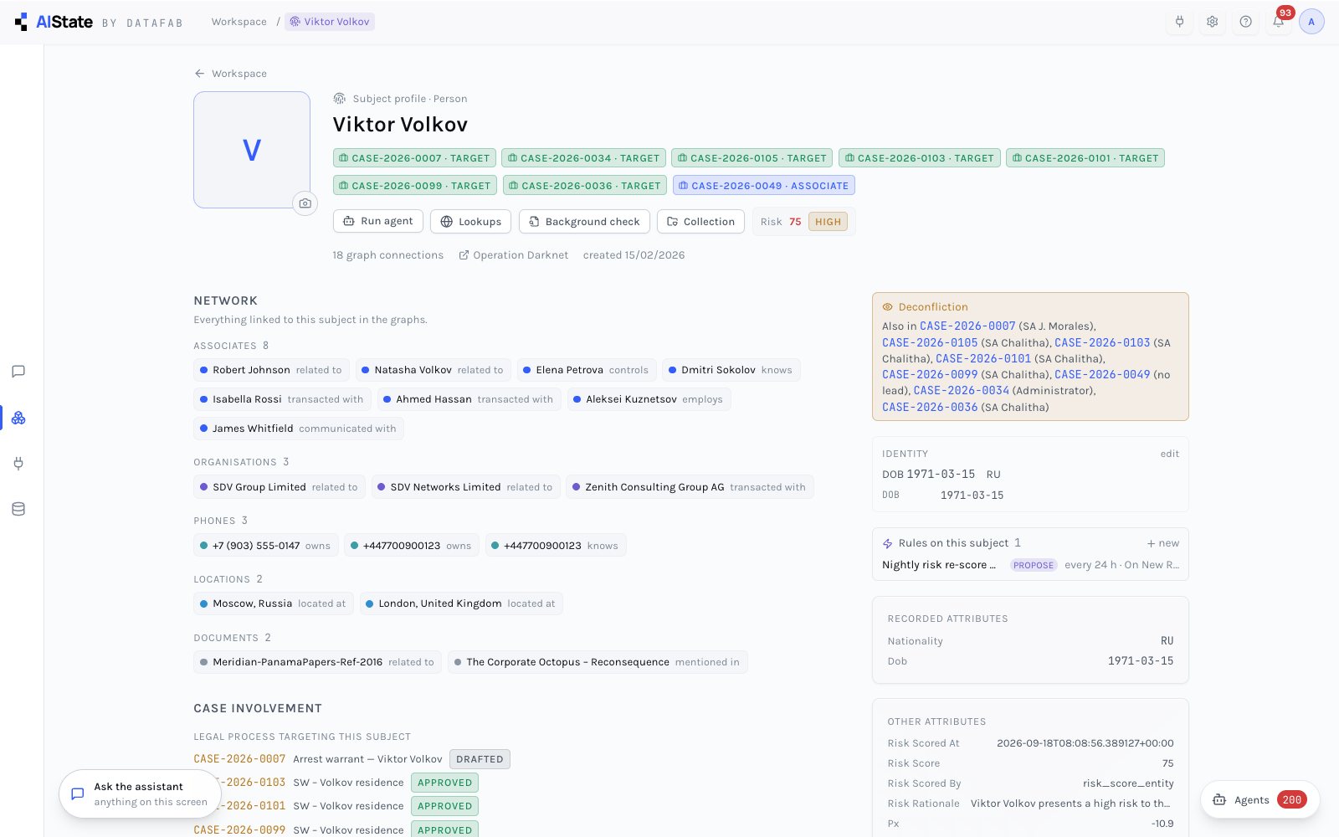Viewport: 1339px width, 837px height.
Task: Click CASE-2026-0105 link in Deconfliction
Action: click(x=930, y=342)
